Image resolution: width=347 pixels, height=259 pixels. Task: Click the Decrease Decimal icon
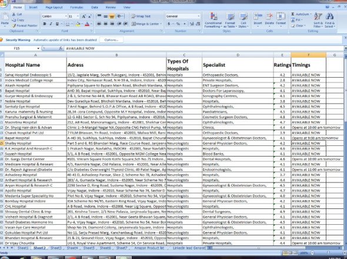198,24
